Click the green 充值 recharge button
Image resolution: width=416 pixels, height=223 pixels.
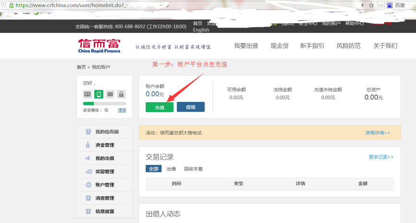[x=160, y=107]
